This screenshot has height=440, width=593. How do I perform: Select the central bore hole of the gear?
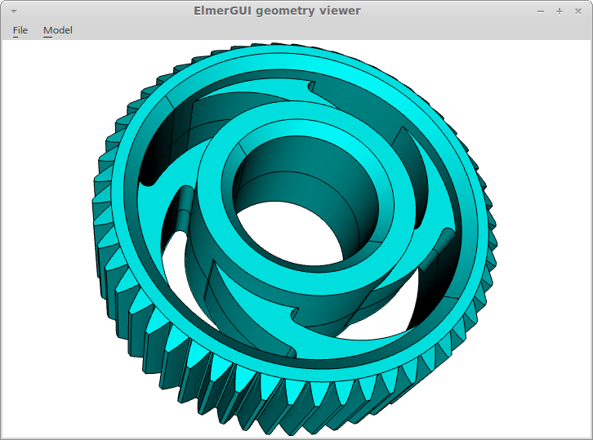[x=288, y=233]
